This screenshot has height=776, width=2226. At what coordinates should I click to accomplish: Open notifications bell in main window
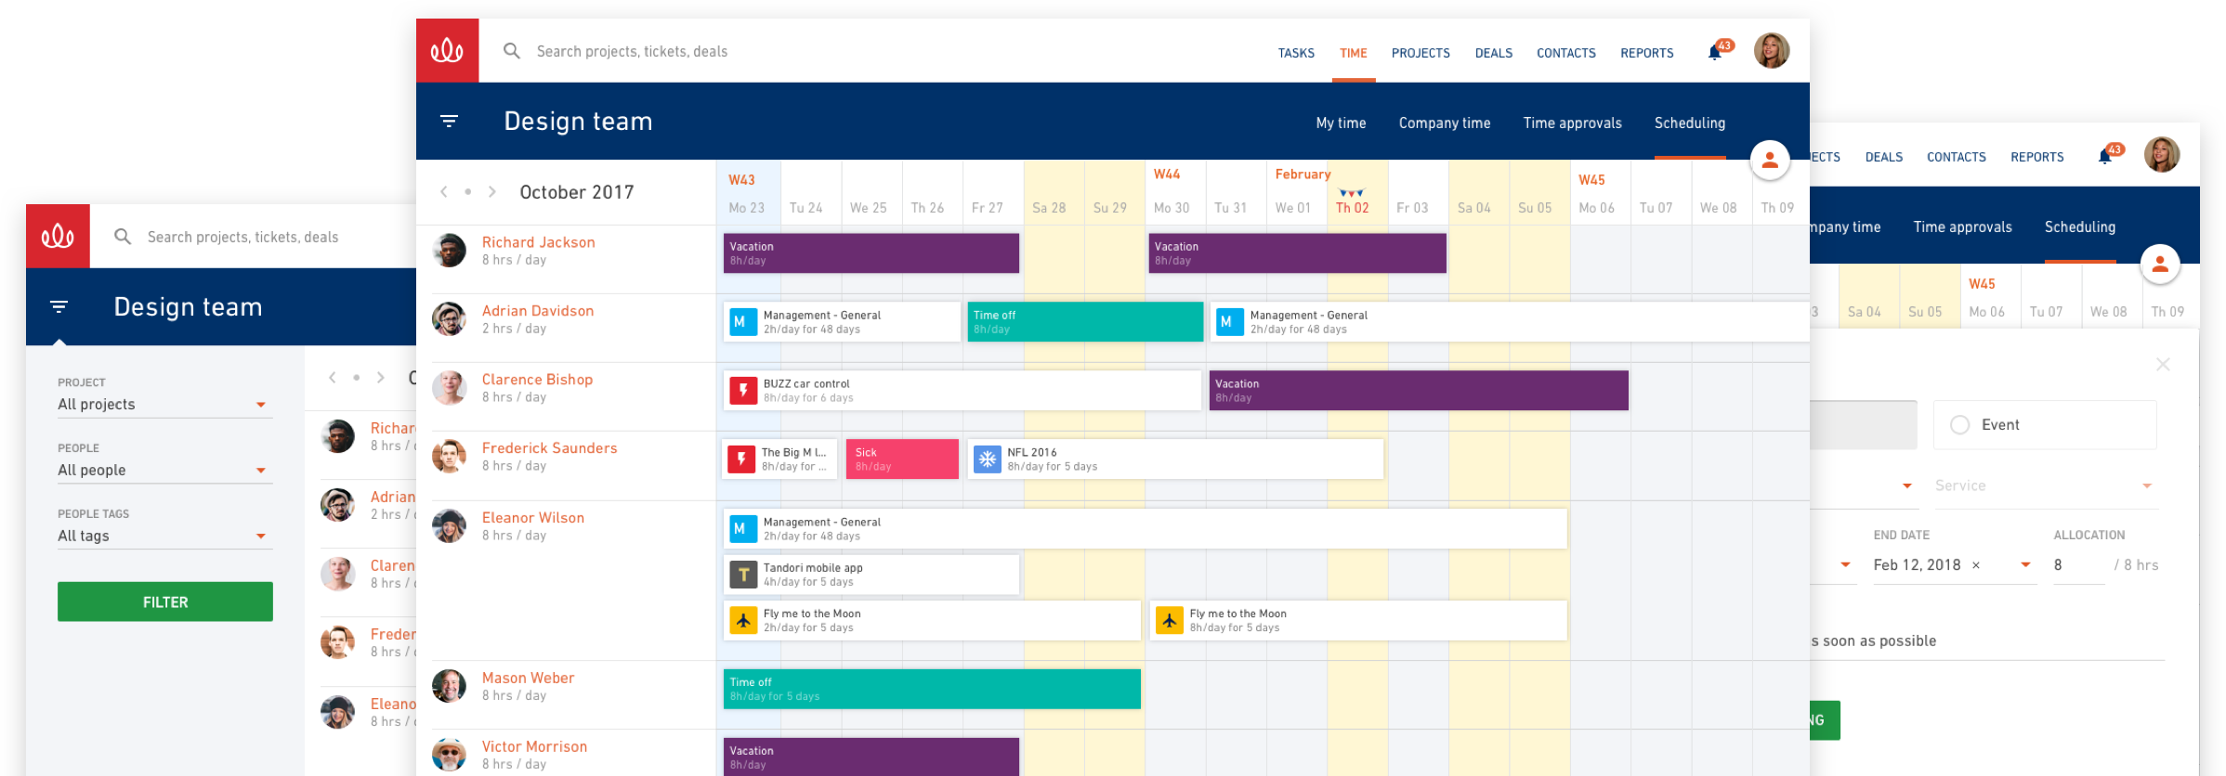1715,53
